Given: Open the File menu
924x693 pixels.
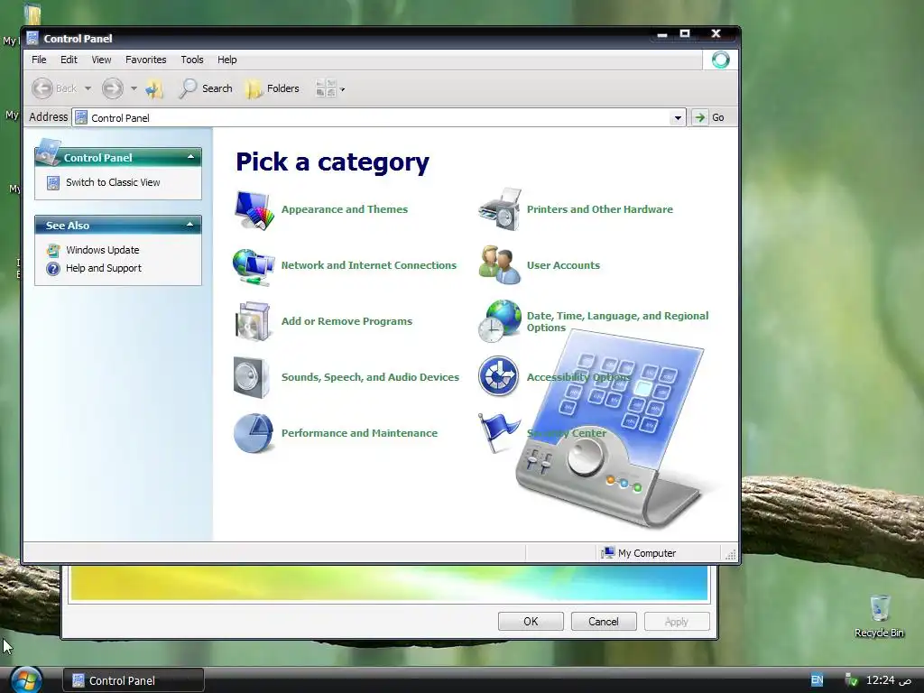Looking at the screenshot, I should click(39, 60).
